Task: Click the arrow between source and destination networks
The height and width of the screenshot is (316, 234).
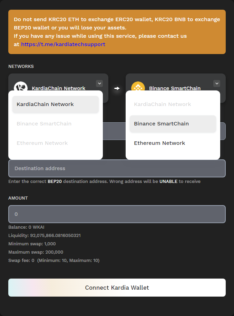Action: pyautogui.click(x=117, y=88)
